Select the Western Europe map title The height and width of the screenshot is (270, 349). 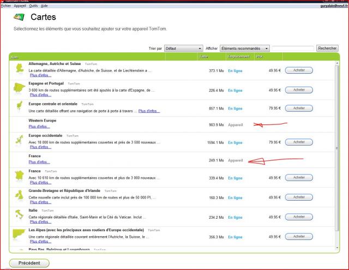point(43,121)
